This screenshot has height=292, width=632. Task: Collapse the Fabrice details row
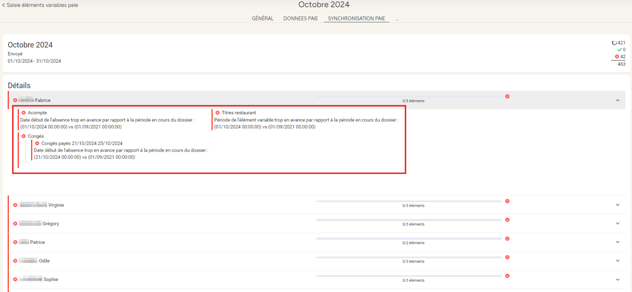[x=617, y=100]
